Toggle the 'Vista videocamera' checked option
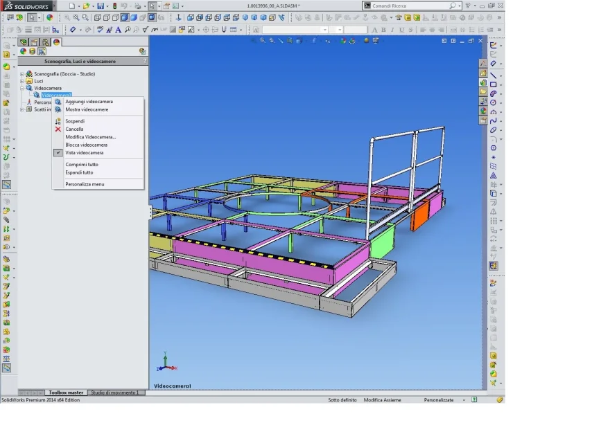This screenshot has width=592, height=443. coord(85,153)
